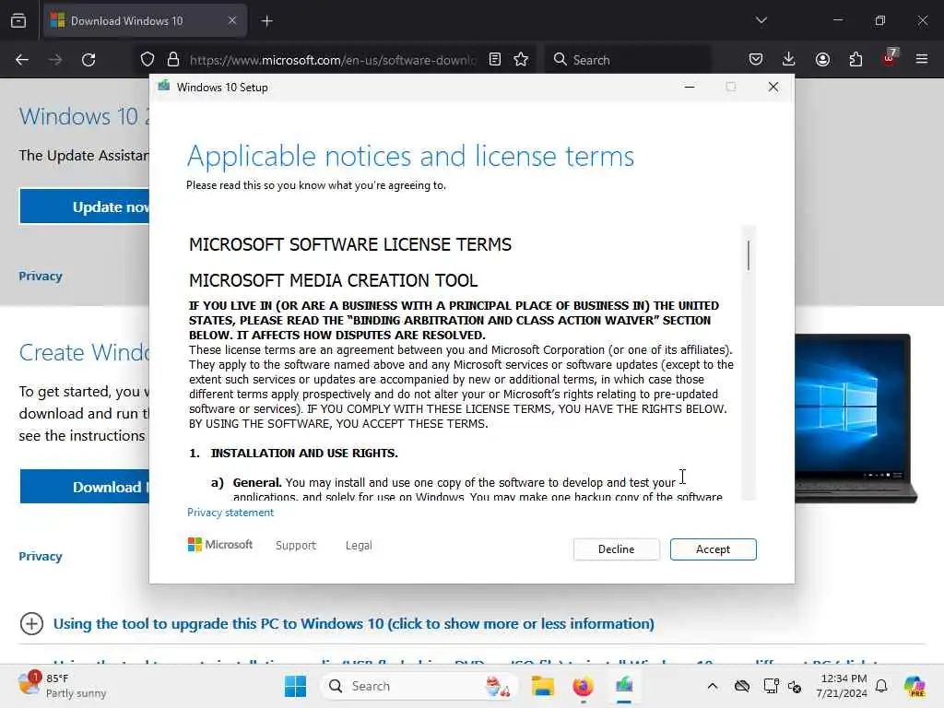Image resolution: width=944 pixels, height=708 pixels.
Task: Open the volume tray icon
Action: tap(795, 687)
